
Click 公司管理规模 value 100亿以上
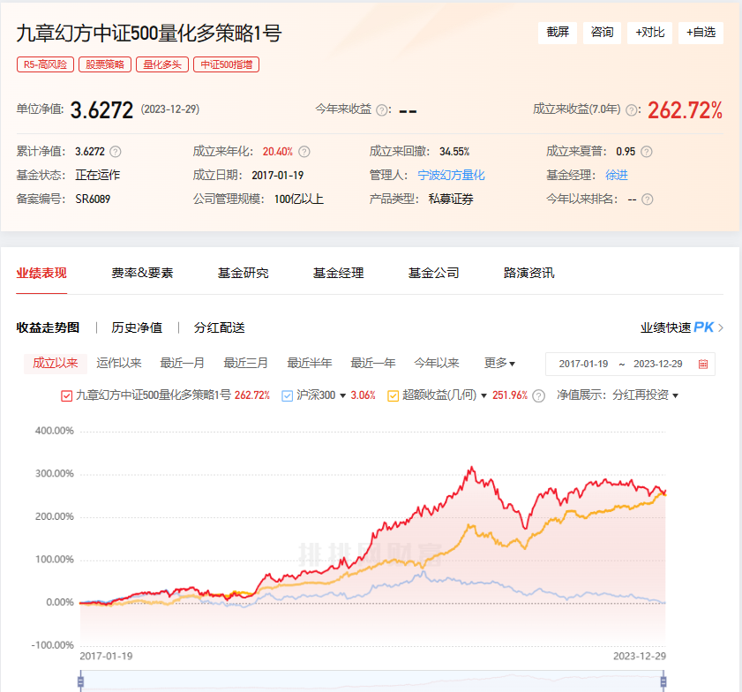299,199
